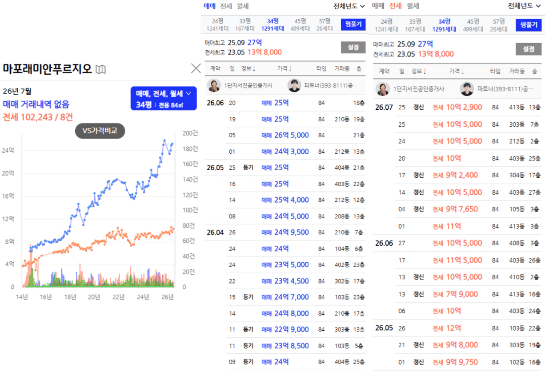Viewport: 545px width, 372px height.
Task: Choose 57평 26세대 in middle panel
Action: pos(325,25)
